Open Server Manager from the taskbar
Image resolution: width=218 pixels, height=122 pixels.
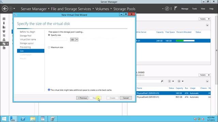pyautogui.click(x=13, y=119)
